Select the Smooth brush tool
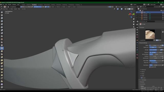 click(x=2, y=39)
